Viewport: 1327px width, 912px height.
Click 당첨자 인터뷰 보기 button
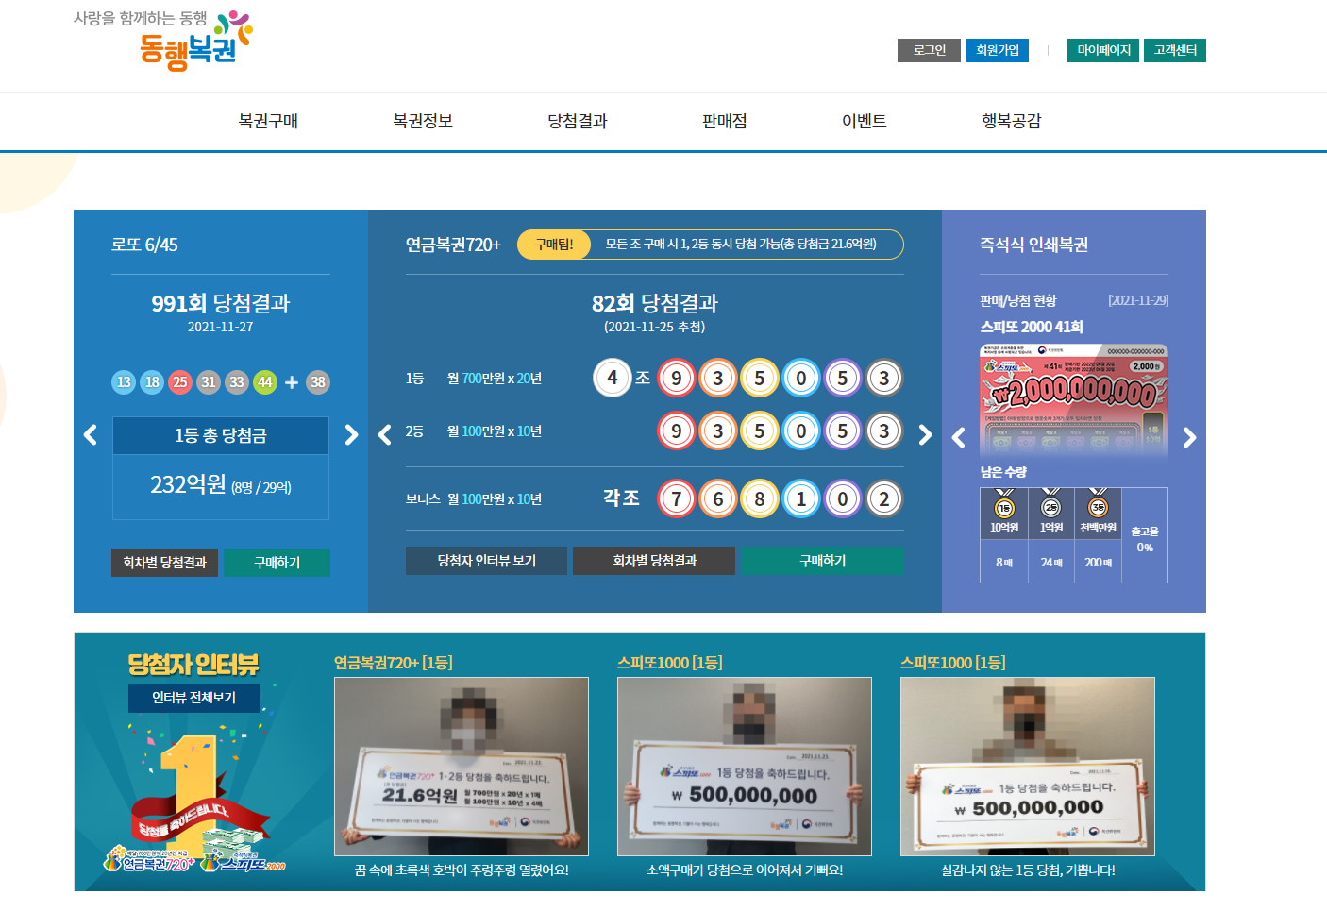(486, 561)
